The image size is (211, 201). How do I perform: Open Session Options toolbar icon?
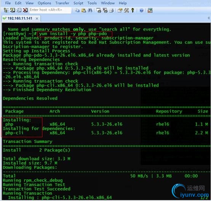coord(120,10)
